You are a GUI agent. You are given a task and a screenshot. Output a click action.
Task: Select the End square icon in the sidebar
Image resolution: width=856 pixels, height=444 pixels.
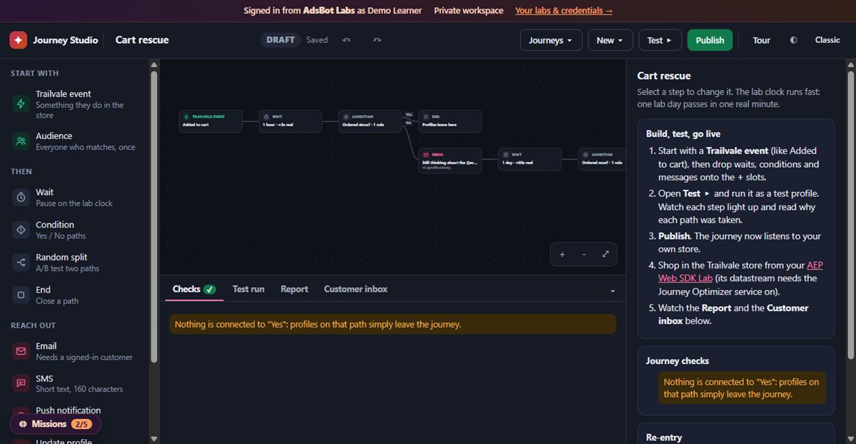[x=21, y=295]
